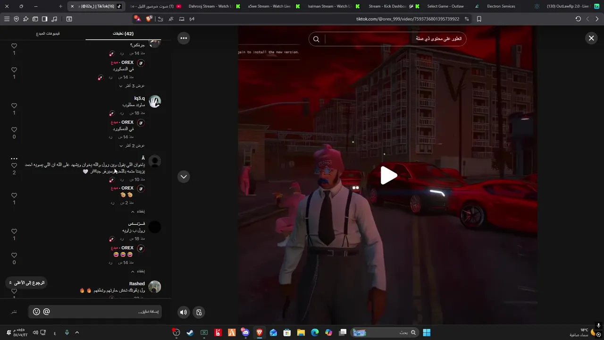Insert a mention with the @ icon
The height and width of the screenshot is (340, 604).
pyautogui.click(x=46, y=312)
